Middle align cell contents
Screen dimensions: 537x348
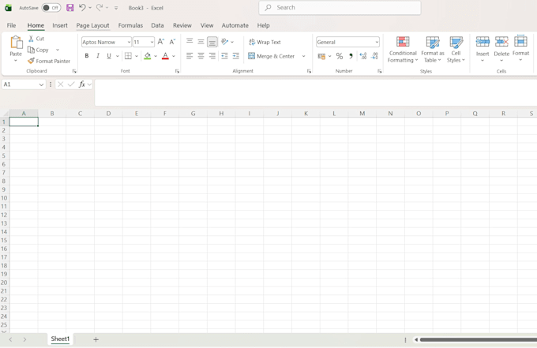201,42
